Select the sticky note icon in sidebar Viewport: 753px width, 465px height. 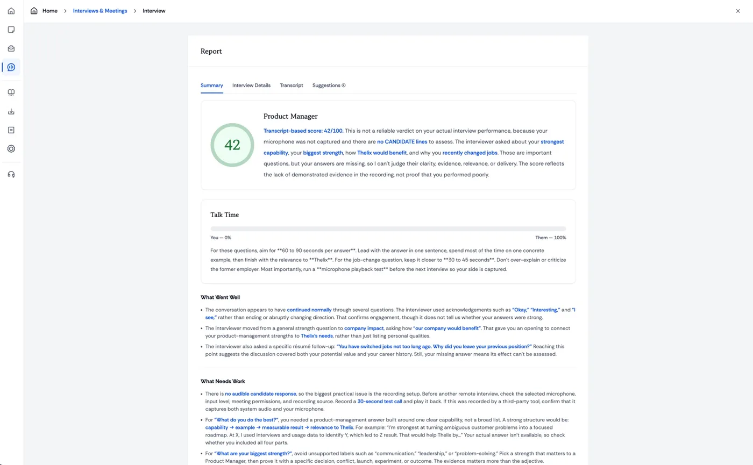11,30
